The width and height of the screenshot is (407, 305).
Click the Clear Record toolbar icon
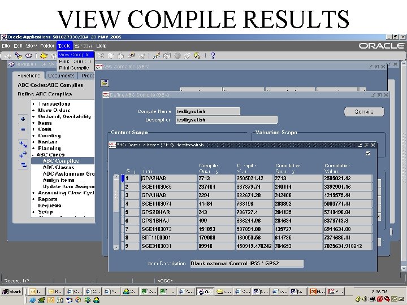click(x=131, y=55)
